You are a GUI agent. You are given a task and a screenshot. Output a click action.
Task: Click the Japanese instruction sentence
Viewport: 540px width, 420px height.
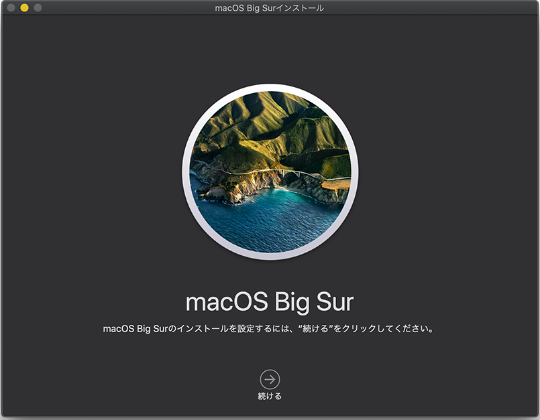coord(270,328)
